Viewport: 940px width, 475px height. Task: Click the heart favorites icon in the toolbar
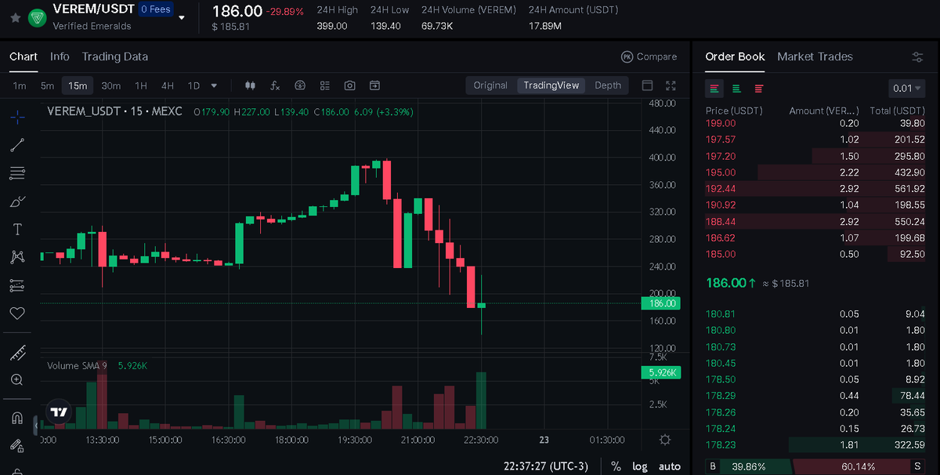pyautogui.click(x=17, y=314)
